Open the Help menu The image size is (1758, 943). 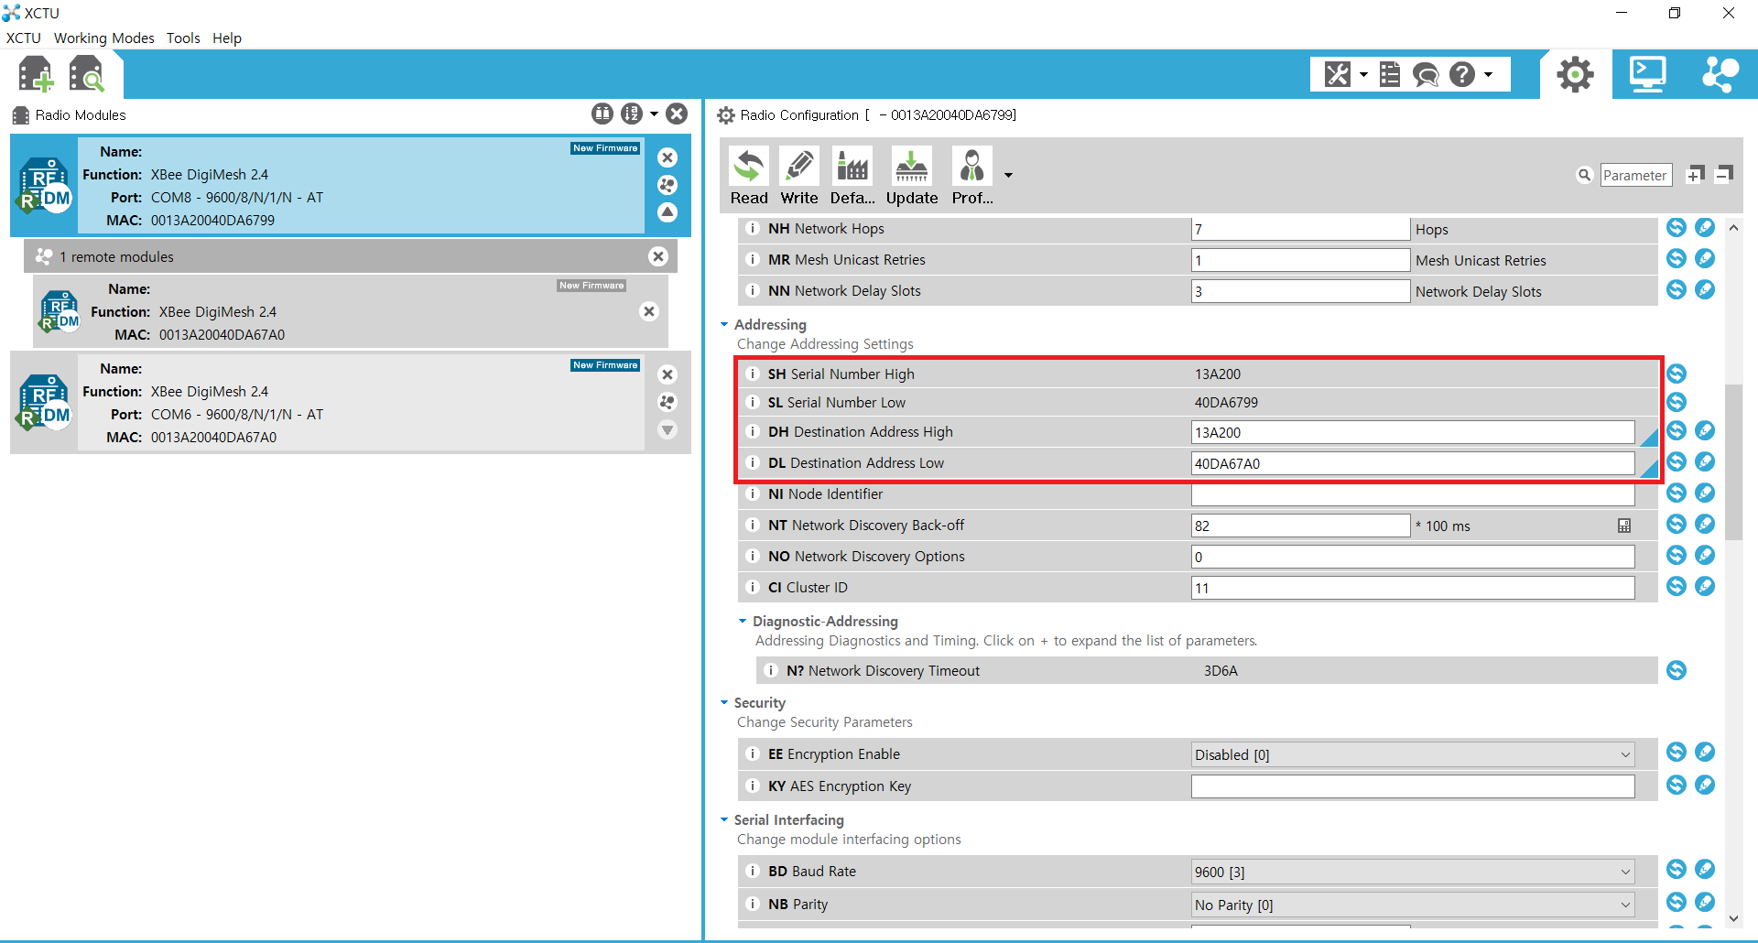click(227, 38)
